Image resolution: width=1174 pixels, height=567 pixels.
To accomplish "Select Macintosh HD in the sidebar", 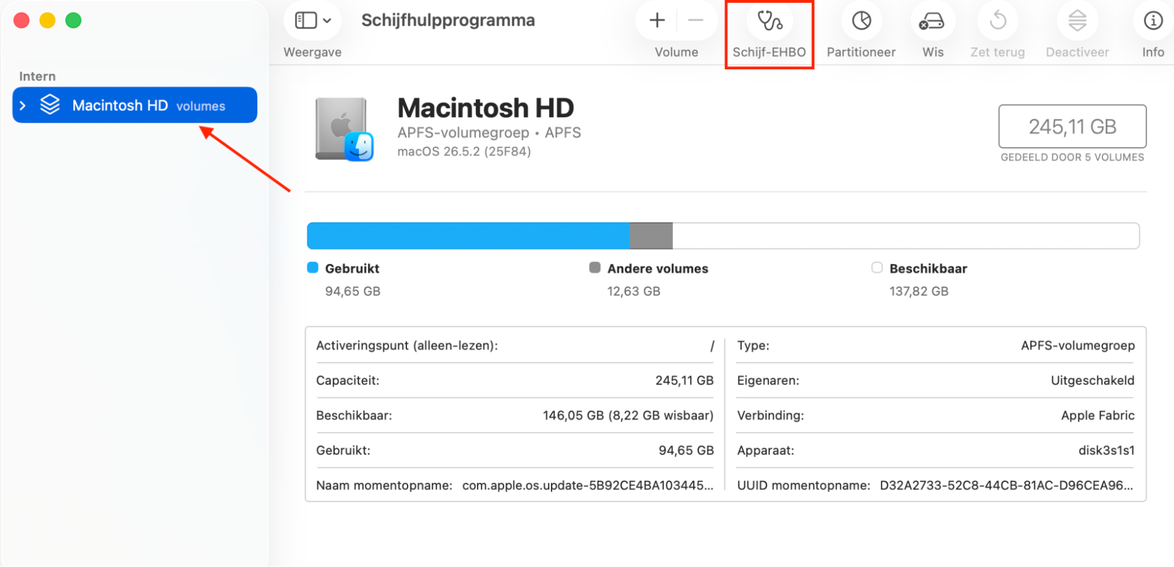I will [134, 105].
